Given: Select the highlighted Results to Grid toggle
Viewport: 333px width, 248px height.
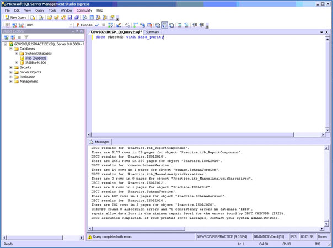Looking at the screenshot, I should pyautogui.click(x=165, y=25).
